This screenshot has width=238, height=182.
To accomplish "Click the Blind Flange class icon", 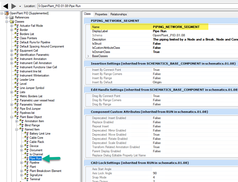I will pyautogui.click(x=21, y=125).
